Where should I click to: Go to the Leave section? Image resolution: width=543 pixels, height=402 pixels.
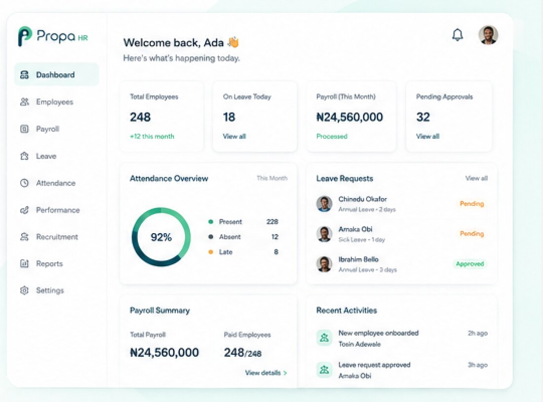46,156
